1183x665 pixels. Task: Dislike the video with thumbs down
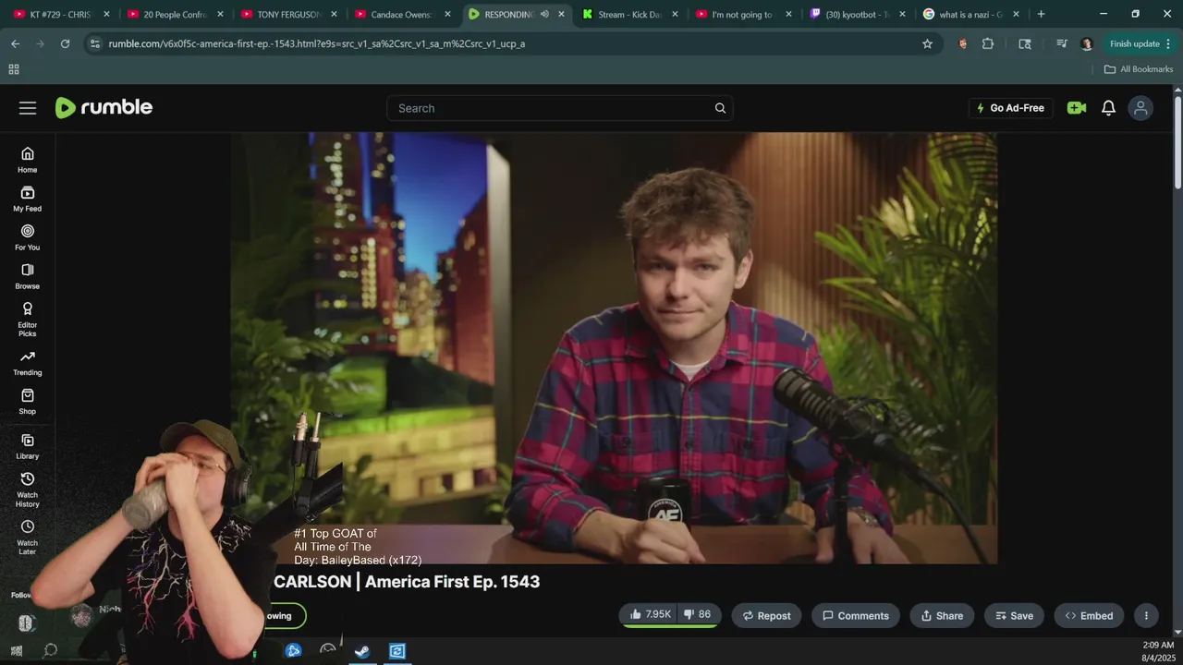(698, 615)
